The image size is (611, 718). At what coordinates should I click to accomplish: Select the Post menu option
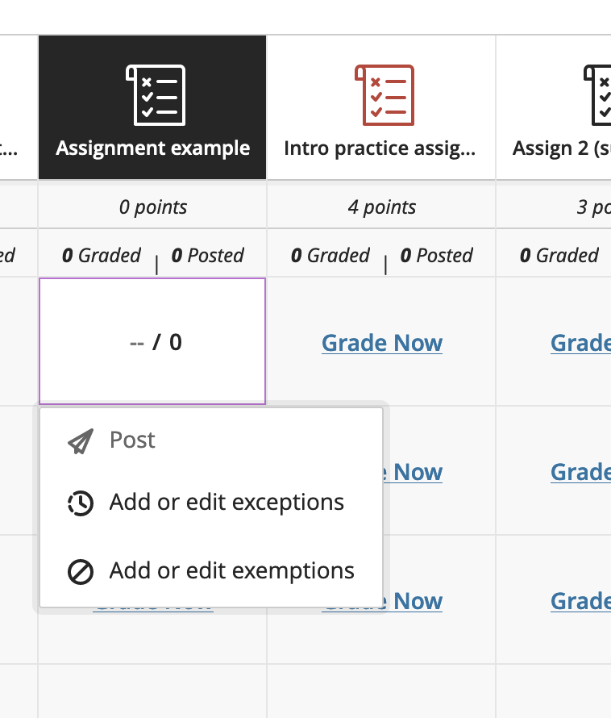pos(132,440)
